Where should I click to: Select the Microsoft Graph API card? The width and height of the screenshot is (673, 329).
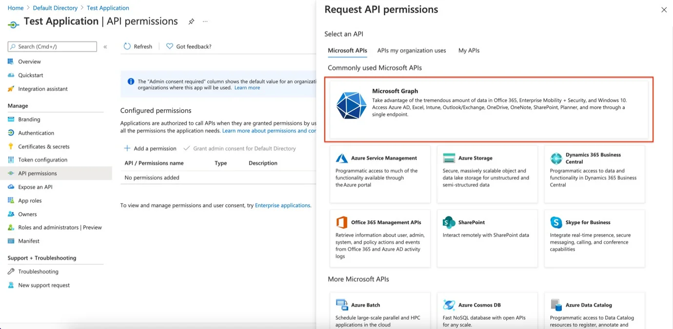[489, 109]
